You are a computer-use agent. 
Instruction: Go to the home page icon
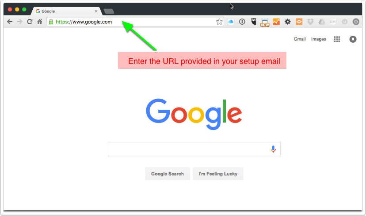(x=40, y=22)
